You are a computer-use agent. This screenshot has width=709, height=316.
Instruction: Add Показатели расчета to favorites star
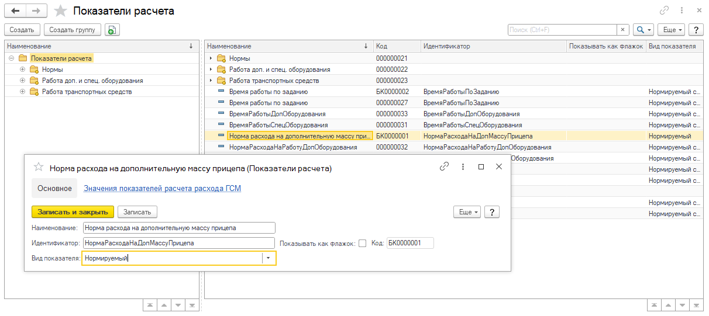tap(60, 11)
